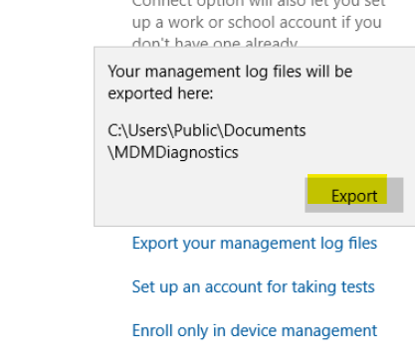The width and height of the screenshot is (415, 361).
Task: Click the words 'log files' in the Export link
Action: [x=348, y=244]
